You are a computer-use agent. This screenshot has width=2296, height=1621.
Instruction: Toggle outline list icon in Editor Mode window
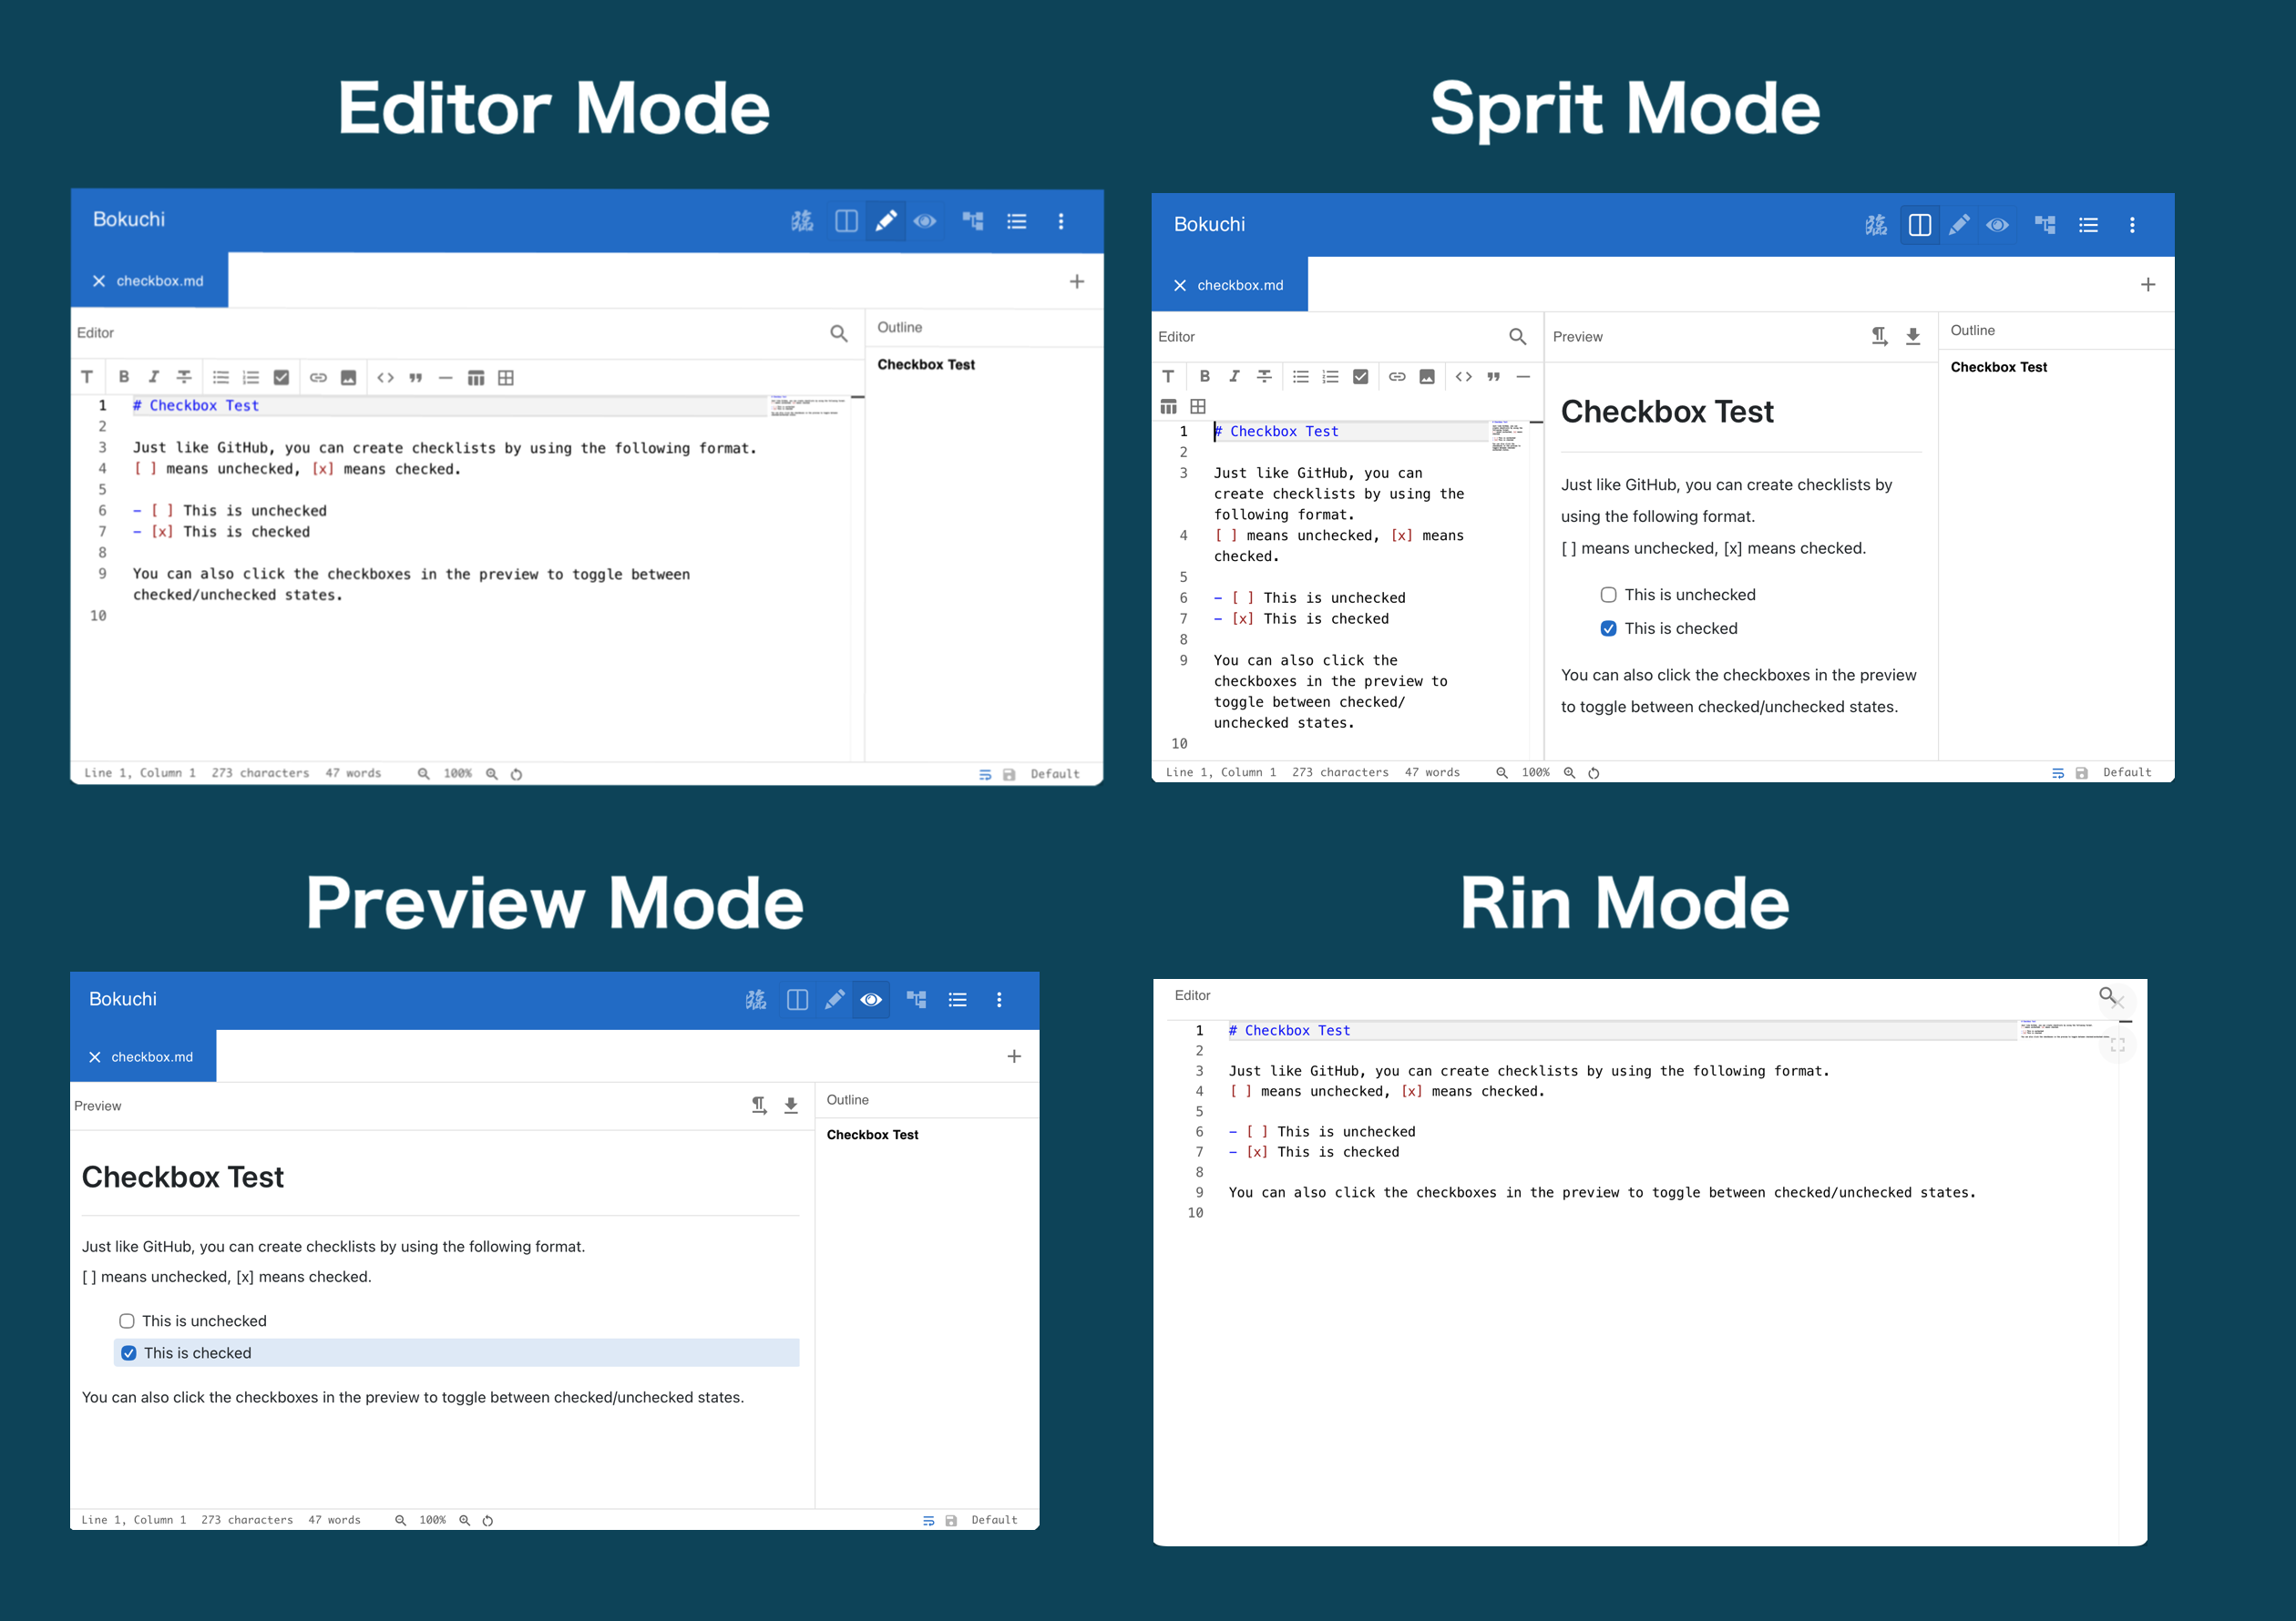click(1017, 221)
